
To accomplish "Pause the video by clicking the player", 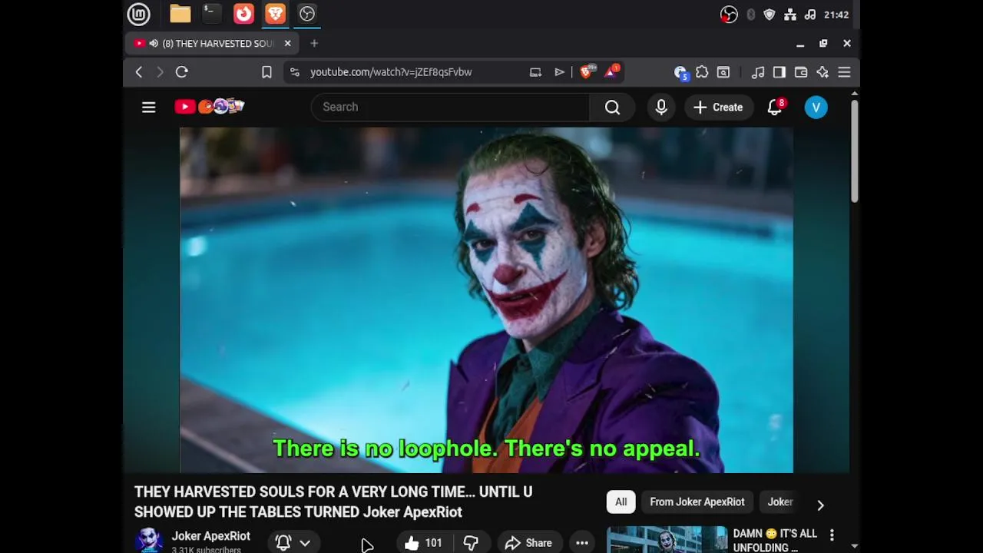I will [x=486, y=300].
